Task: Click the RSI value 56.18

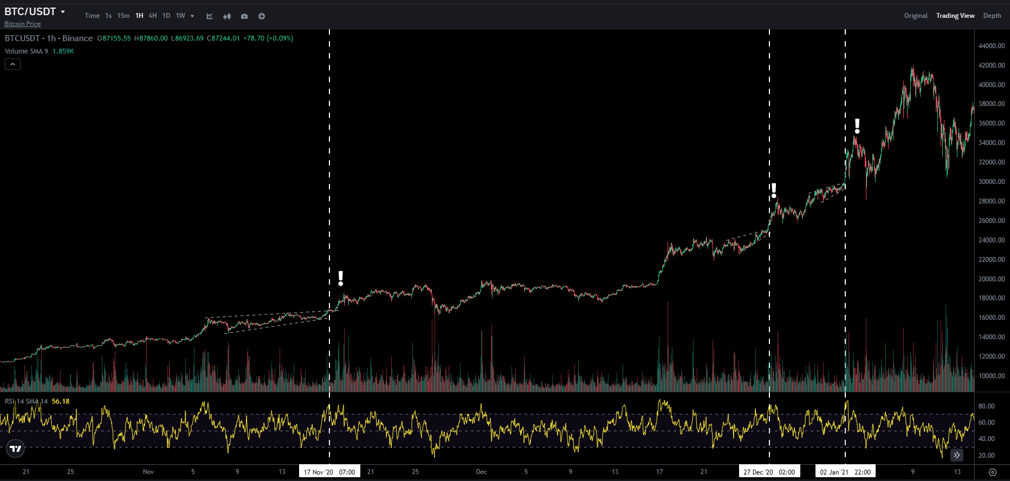Action: pyautogui.click(x=61, y=401)
